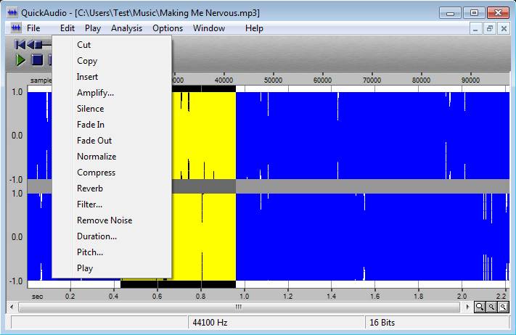Click the blue Stop square button
516x335 pixels.
pos(37,60)
